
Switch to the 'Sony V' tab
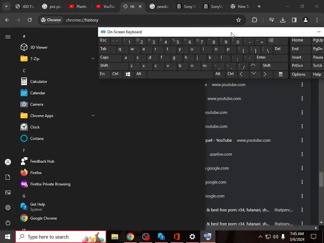[x=186, y=6]
